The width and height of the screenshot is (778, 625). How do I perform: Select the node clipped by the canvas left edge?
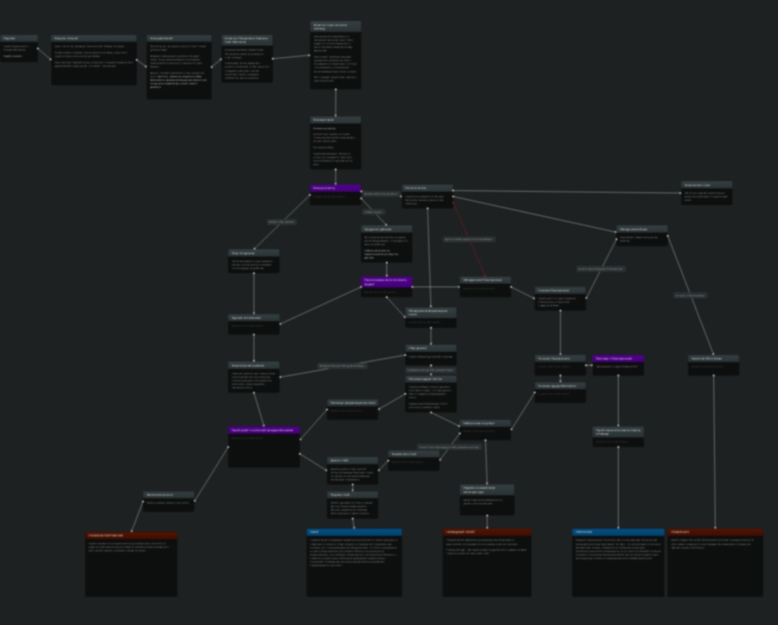pyautogui.click(x=18, y=48)
